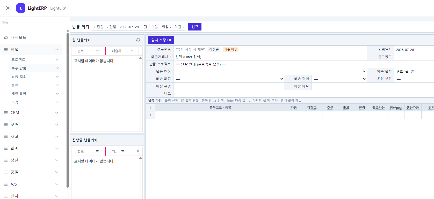Screen dimensions: 434x199
Task: Expand the 프로젝트 submenu
Action: coord(57,59)
